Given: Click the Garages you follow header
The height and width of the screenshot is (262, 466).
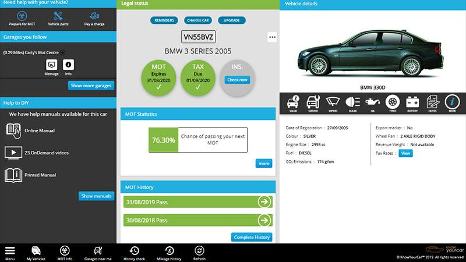Looking at the screenshot, I should (x=58, y=37).
